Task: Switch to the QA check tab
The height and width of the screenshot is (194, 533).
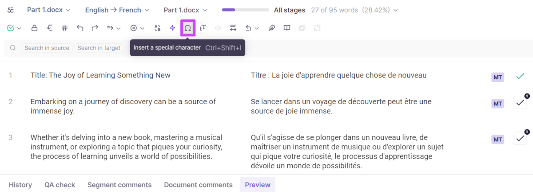Action: (x=60, y=185)
